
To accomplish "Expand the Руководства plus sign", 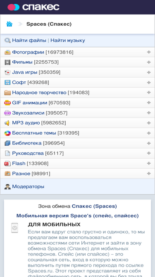I will [x=149, y=153].
